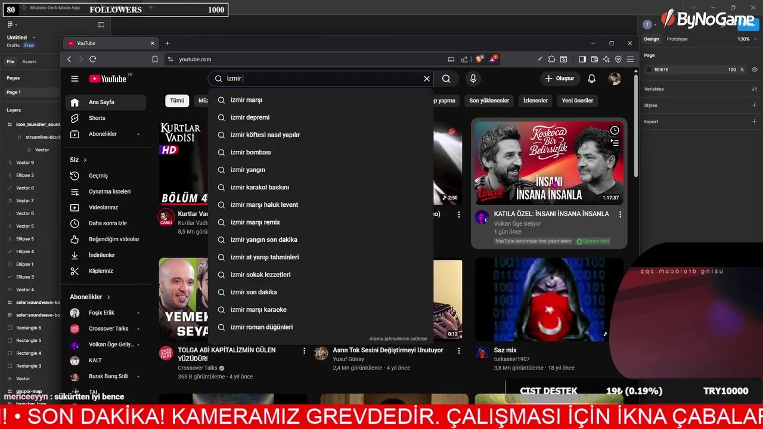Open the KATILA ÖZEL video thumbnail
Screen dimensions: 763x429
(549, 163)
